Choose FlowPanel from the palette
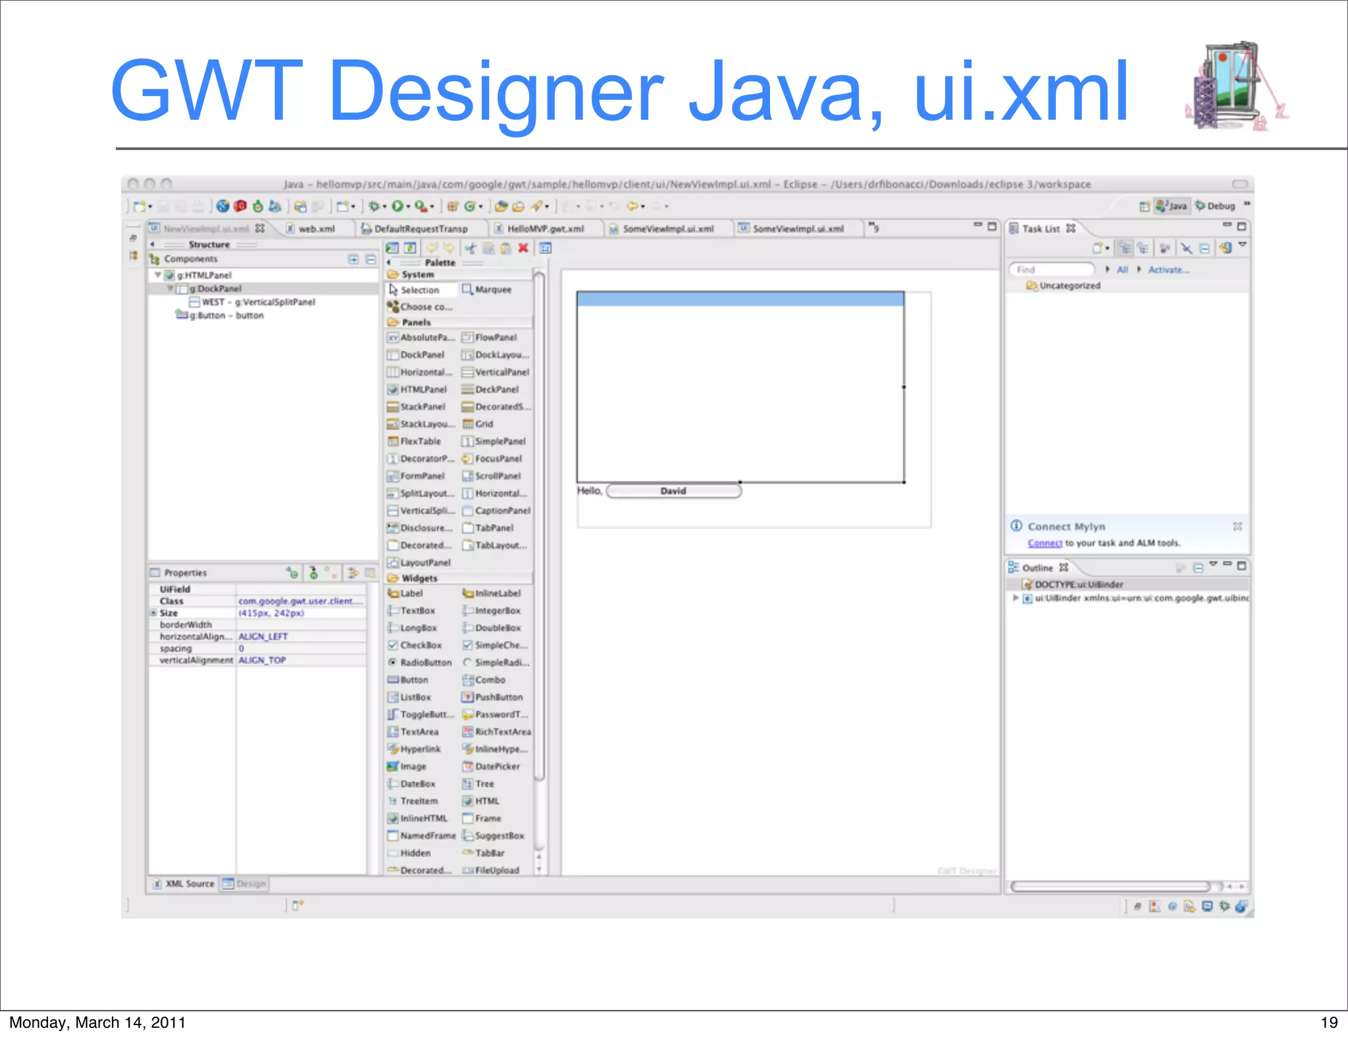Image resolution: width=1348 pixels, height=1037 pixels. (490, 338)
